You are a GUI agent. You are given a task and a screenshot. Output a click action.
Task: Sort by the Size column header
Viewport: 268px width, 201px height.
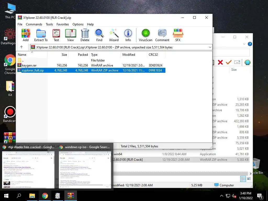(58, 55)
